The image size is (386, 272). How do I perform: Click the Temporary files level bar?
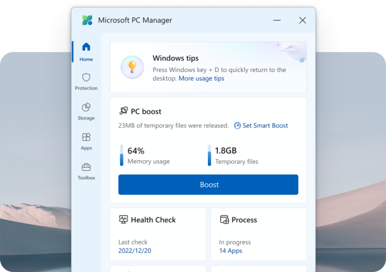coord(209,155)
